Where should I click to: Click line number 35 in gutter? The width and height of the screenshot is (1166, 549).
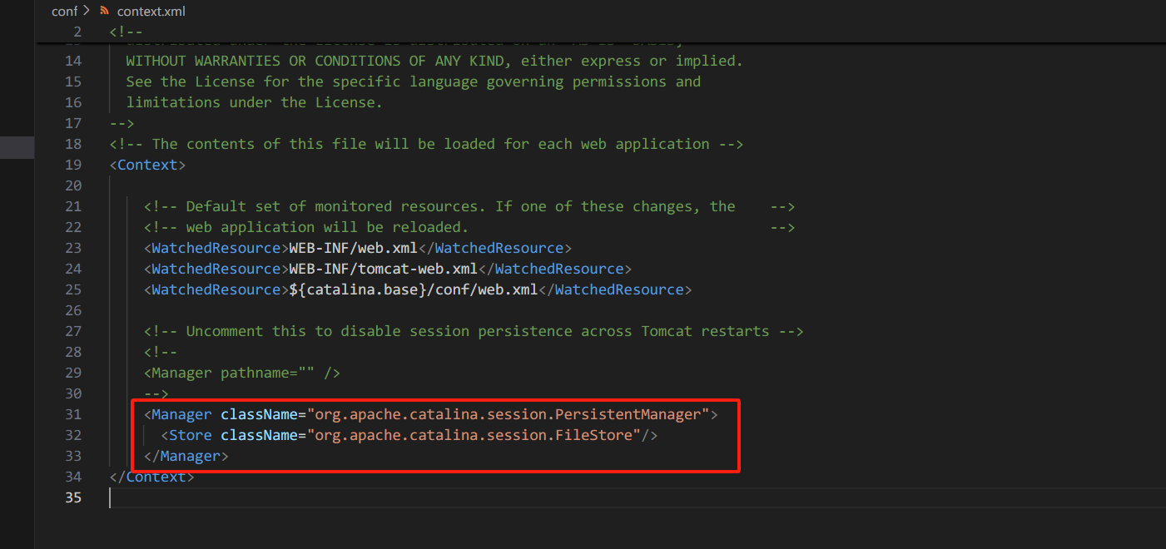(73, 497)
